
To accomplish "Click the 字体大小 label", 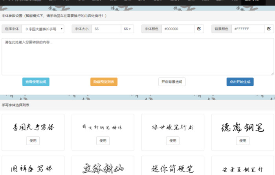I will tap(82, 29).
